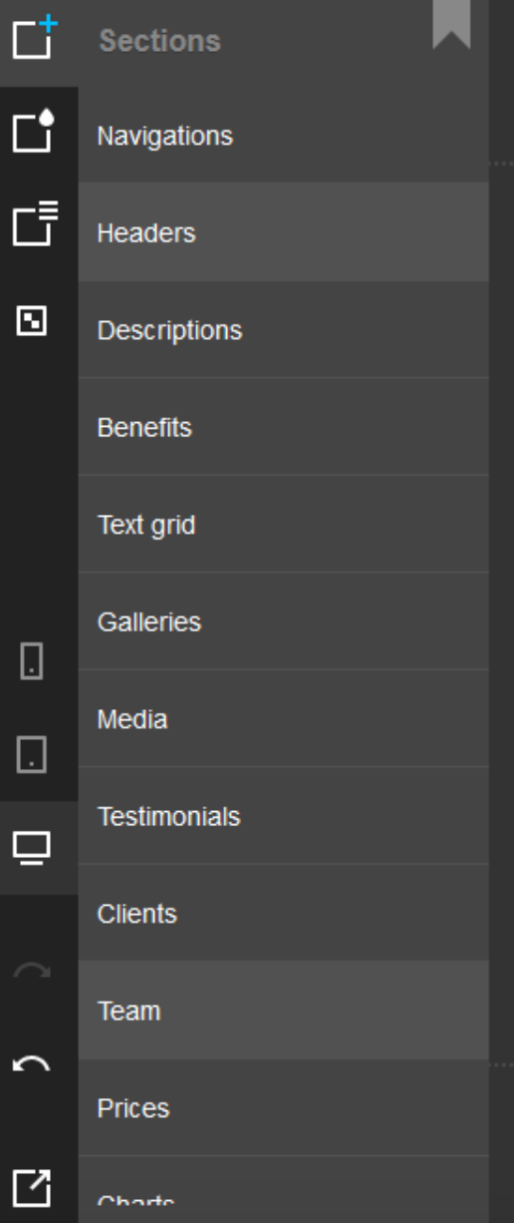Image resolution: width=514 pixels, height=1223 pixels.
Task: Click the export external link icon
Action: tap(32, 1187)
